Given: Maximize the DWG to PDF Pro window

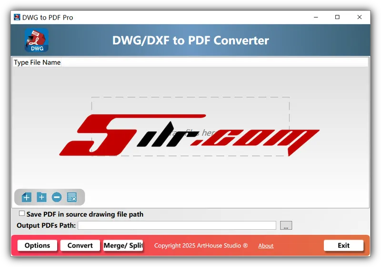Looking at the screenshot, I should (337, 17).
